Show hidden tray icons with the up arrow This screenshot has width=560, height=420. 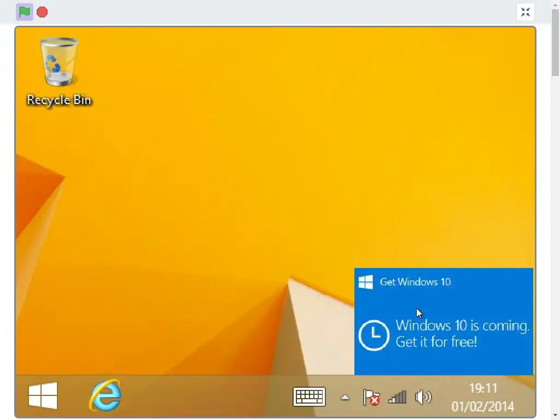pos(345,397)
